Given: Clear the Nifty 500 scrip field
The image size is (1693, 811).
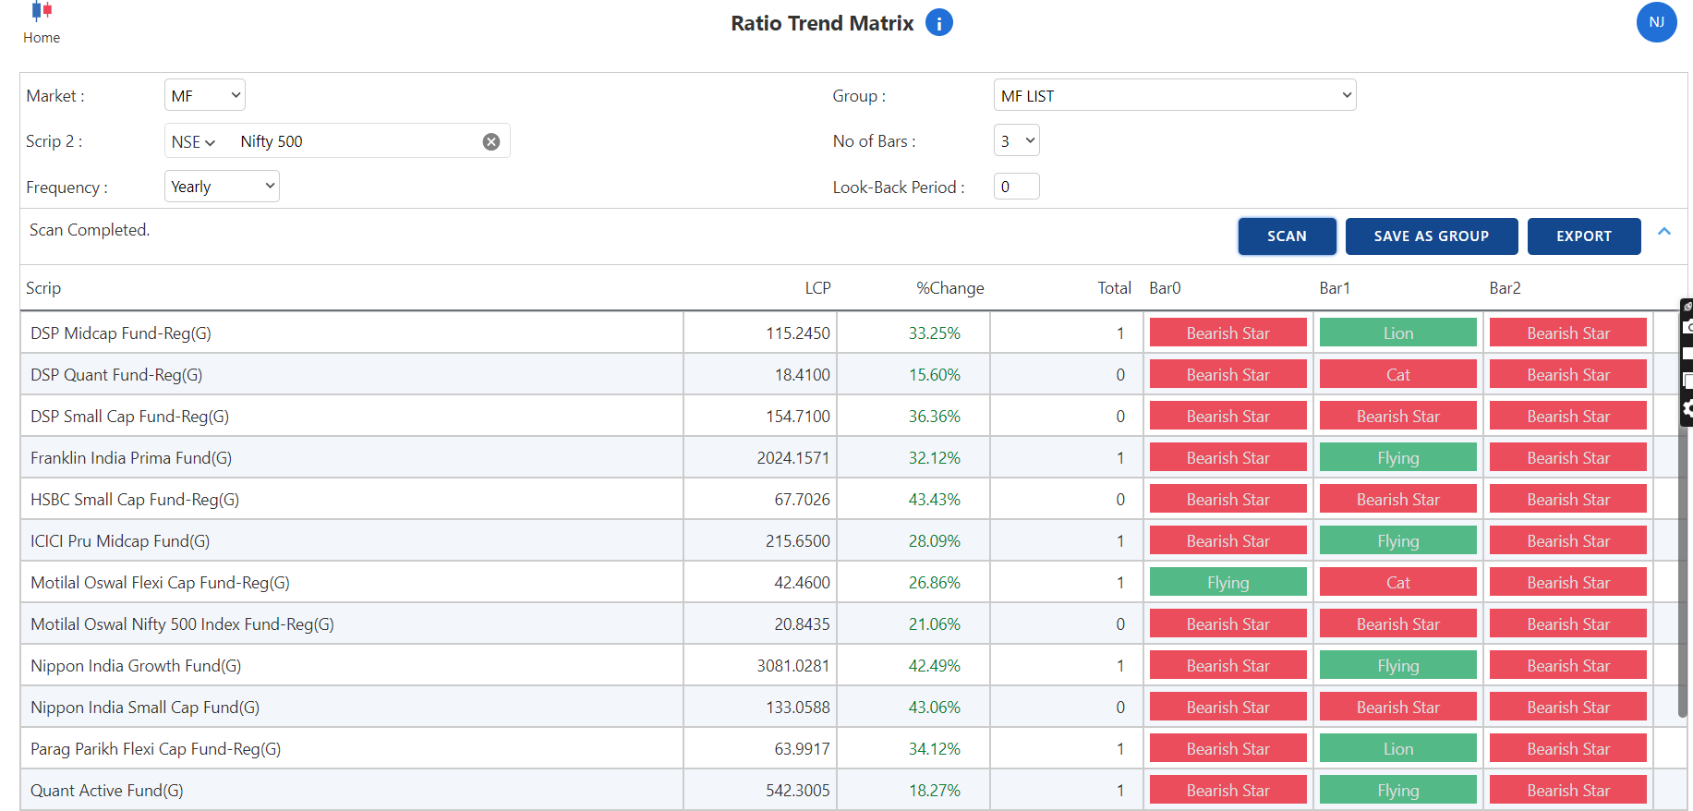Looking at the screenshot, I should coord(491,141).
